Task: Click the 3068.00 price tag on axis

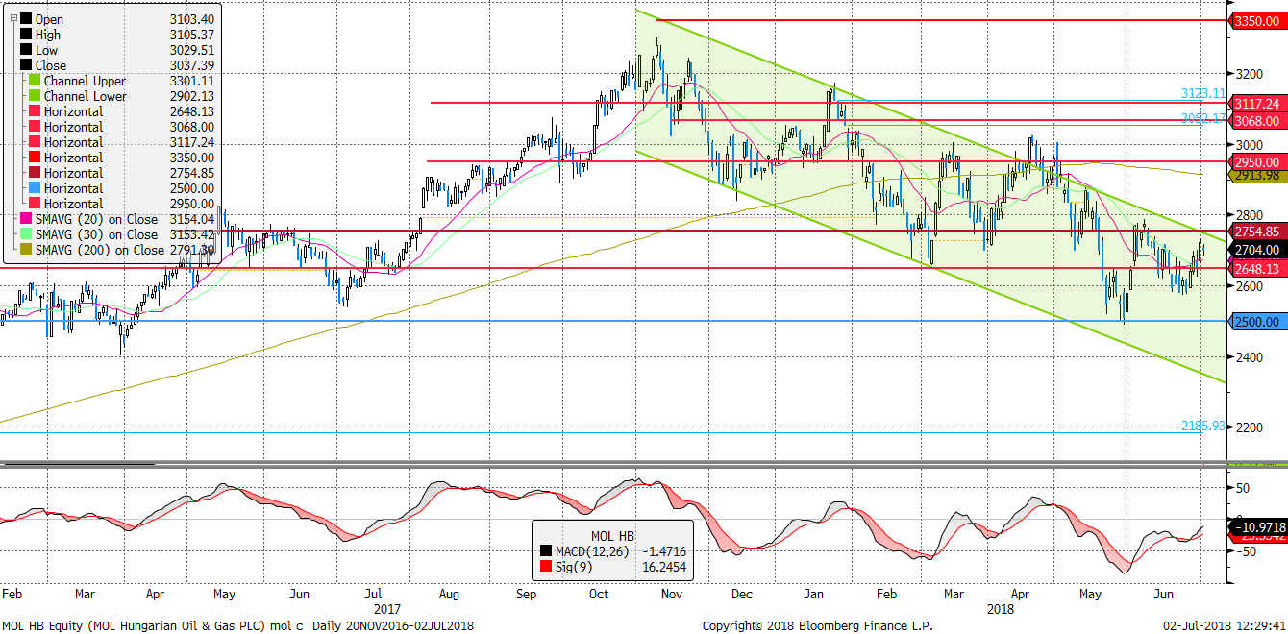Action: coord(1257,120)
